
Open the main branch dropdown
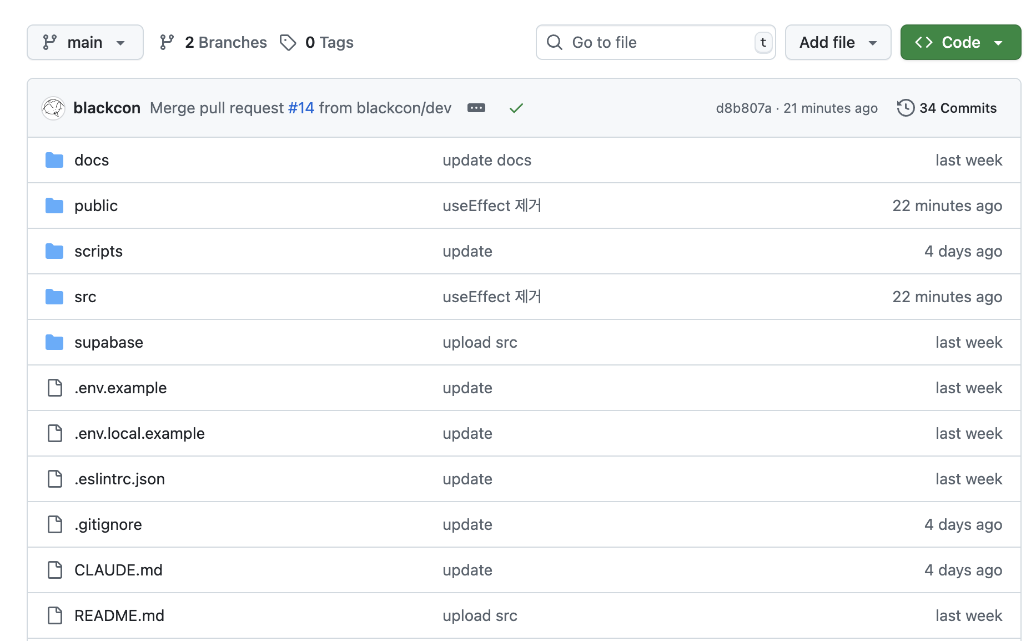point(85,42)
